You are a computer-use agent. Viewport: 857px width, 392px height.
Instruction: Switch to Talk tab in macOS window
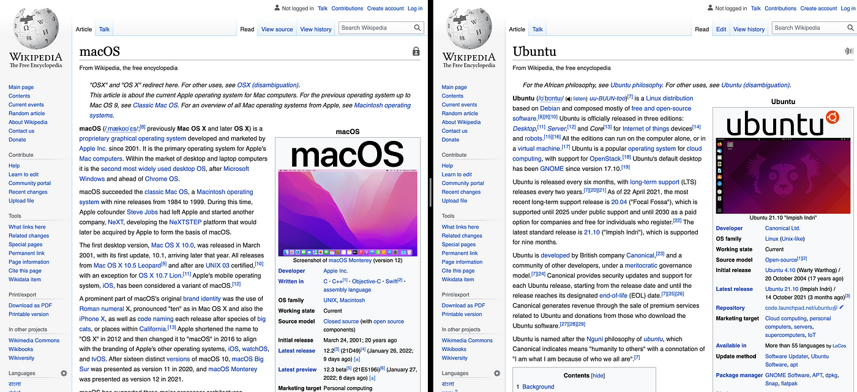105,29
